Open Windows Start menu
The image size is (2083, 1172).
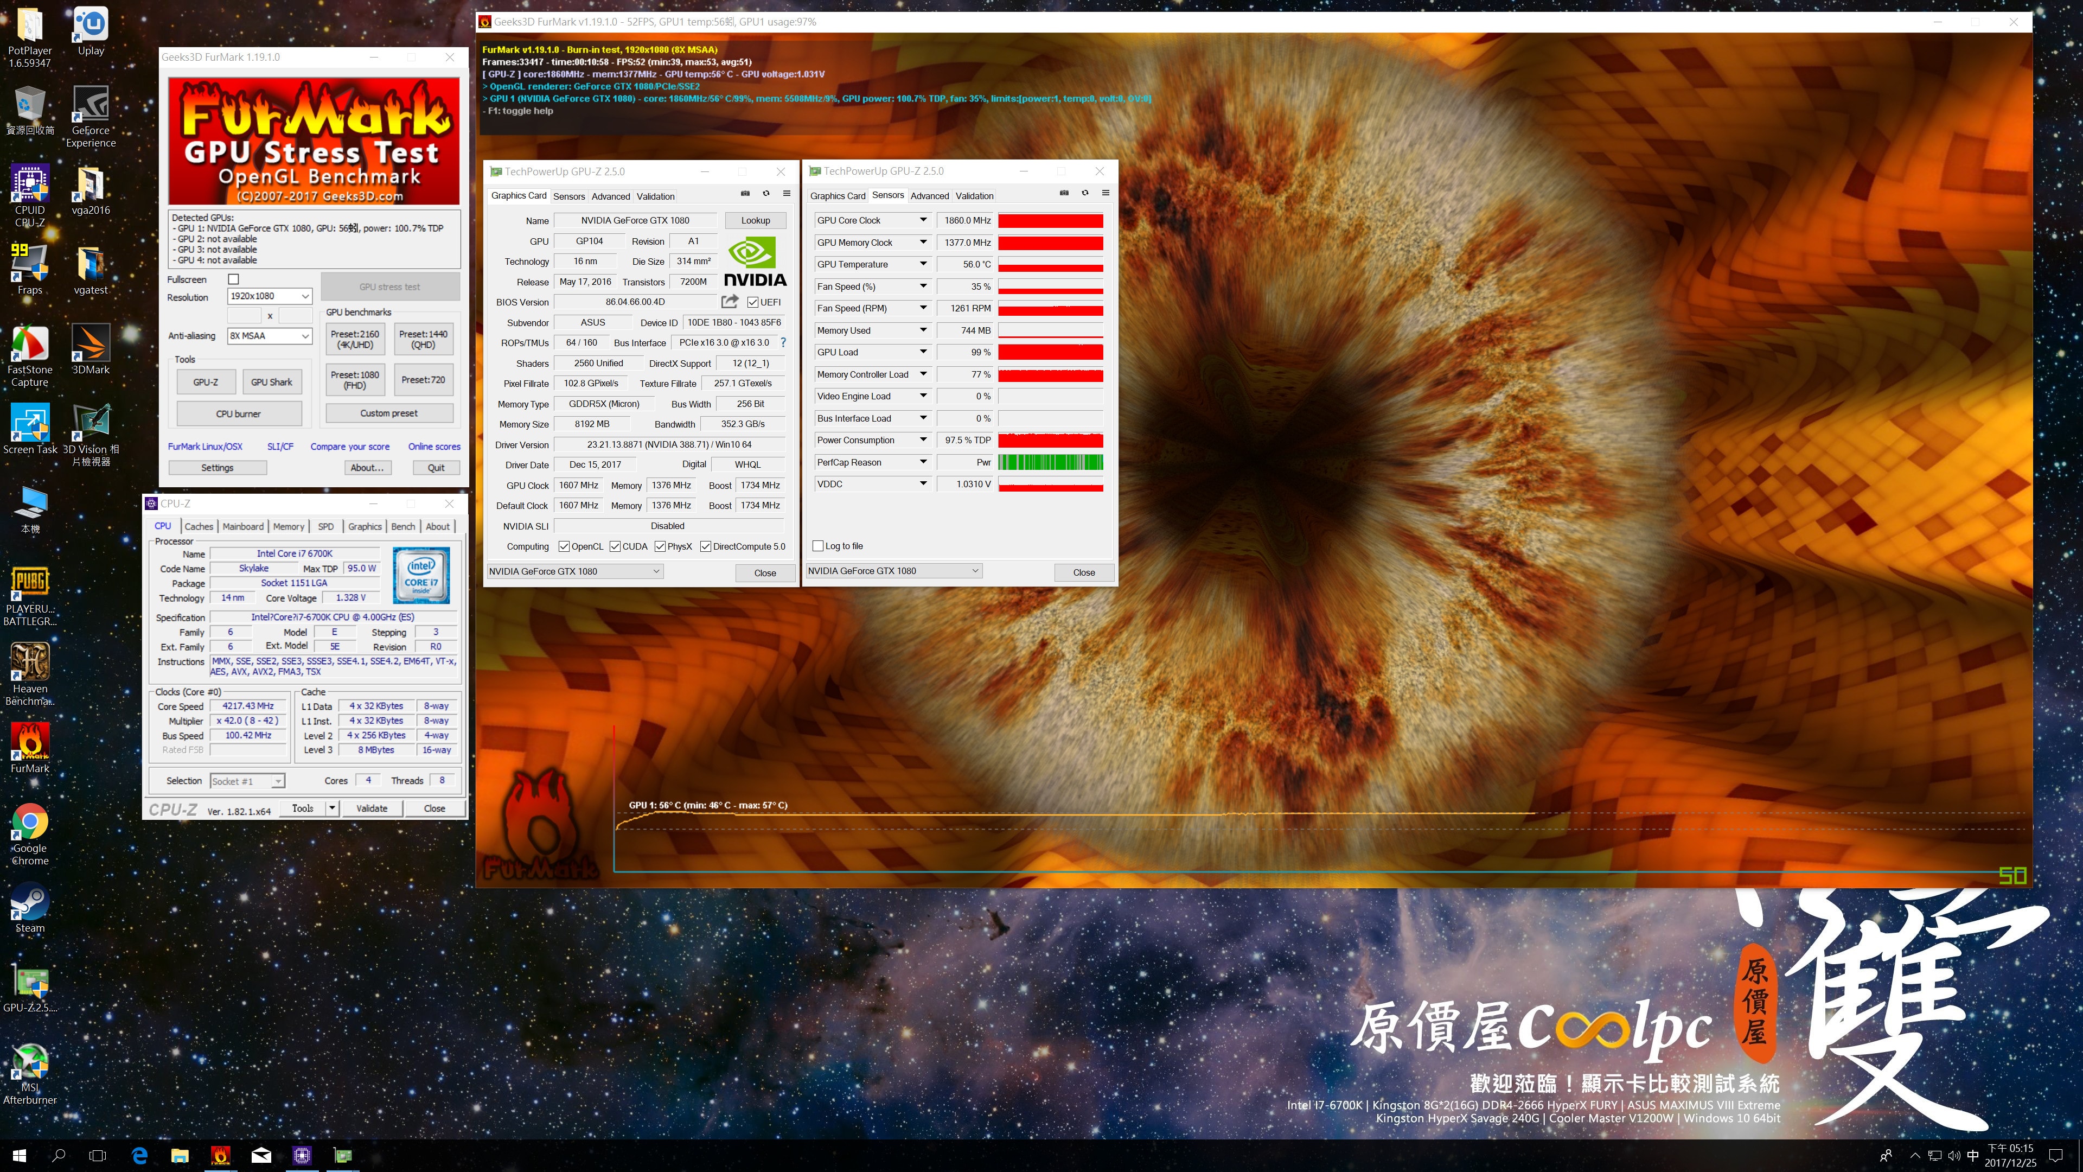coord(20,1156)
